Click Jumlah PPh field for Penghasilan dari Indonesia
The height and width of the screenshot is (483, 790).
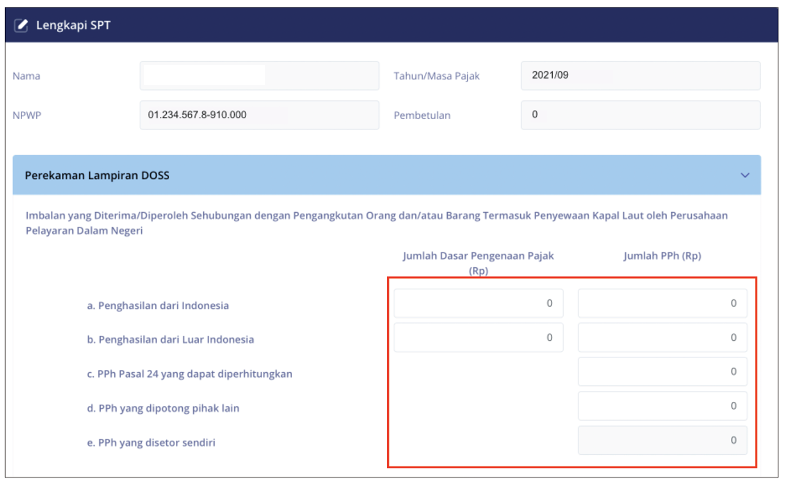tap(662, 303)
